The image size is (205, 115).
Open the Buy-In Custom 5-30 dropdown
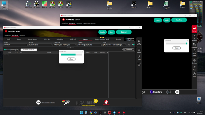pos(40,45)
